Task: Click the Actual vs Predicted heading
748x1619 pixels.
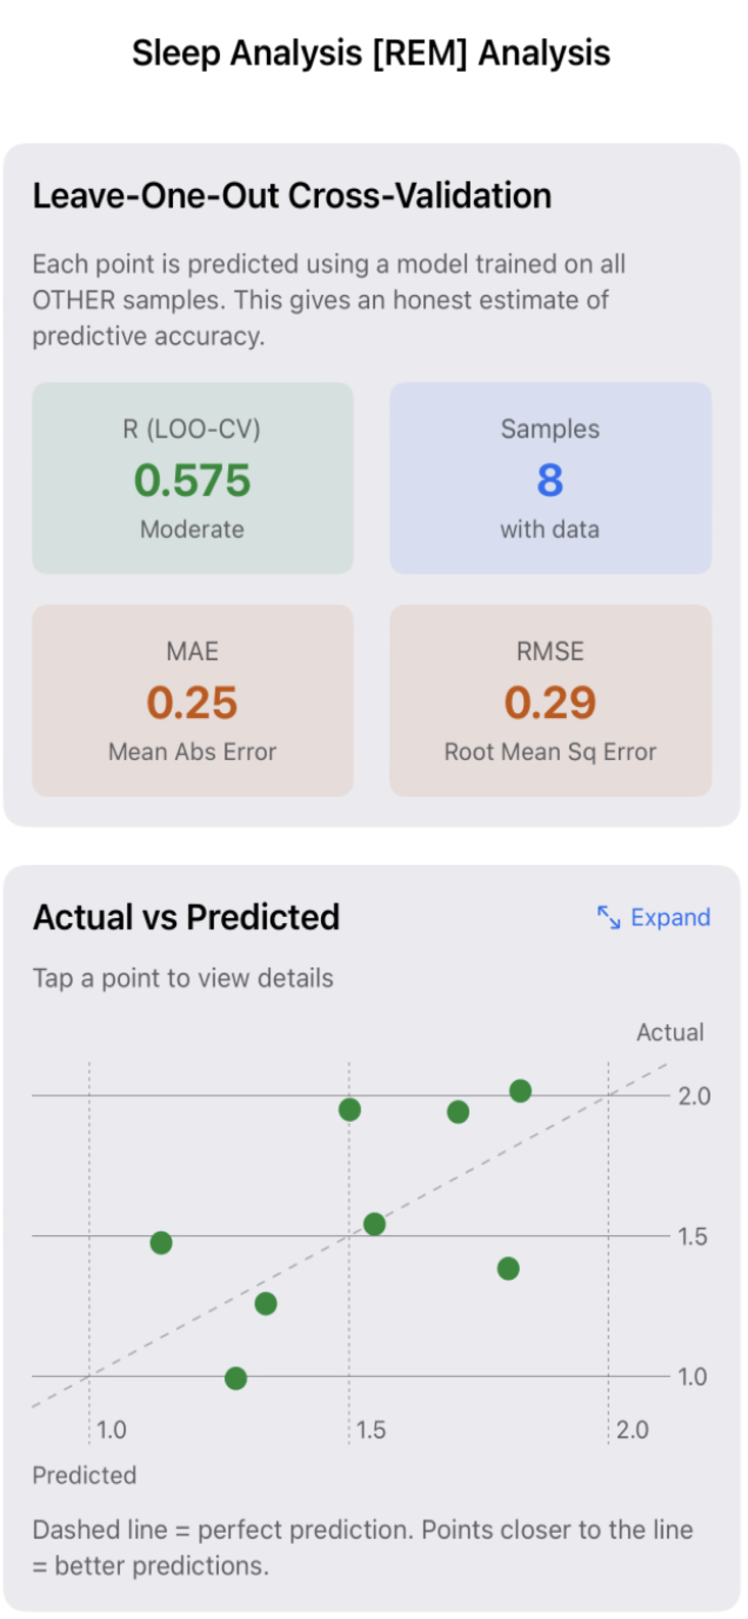Action: coord(186,917)
